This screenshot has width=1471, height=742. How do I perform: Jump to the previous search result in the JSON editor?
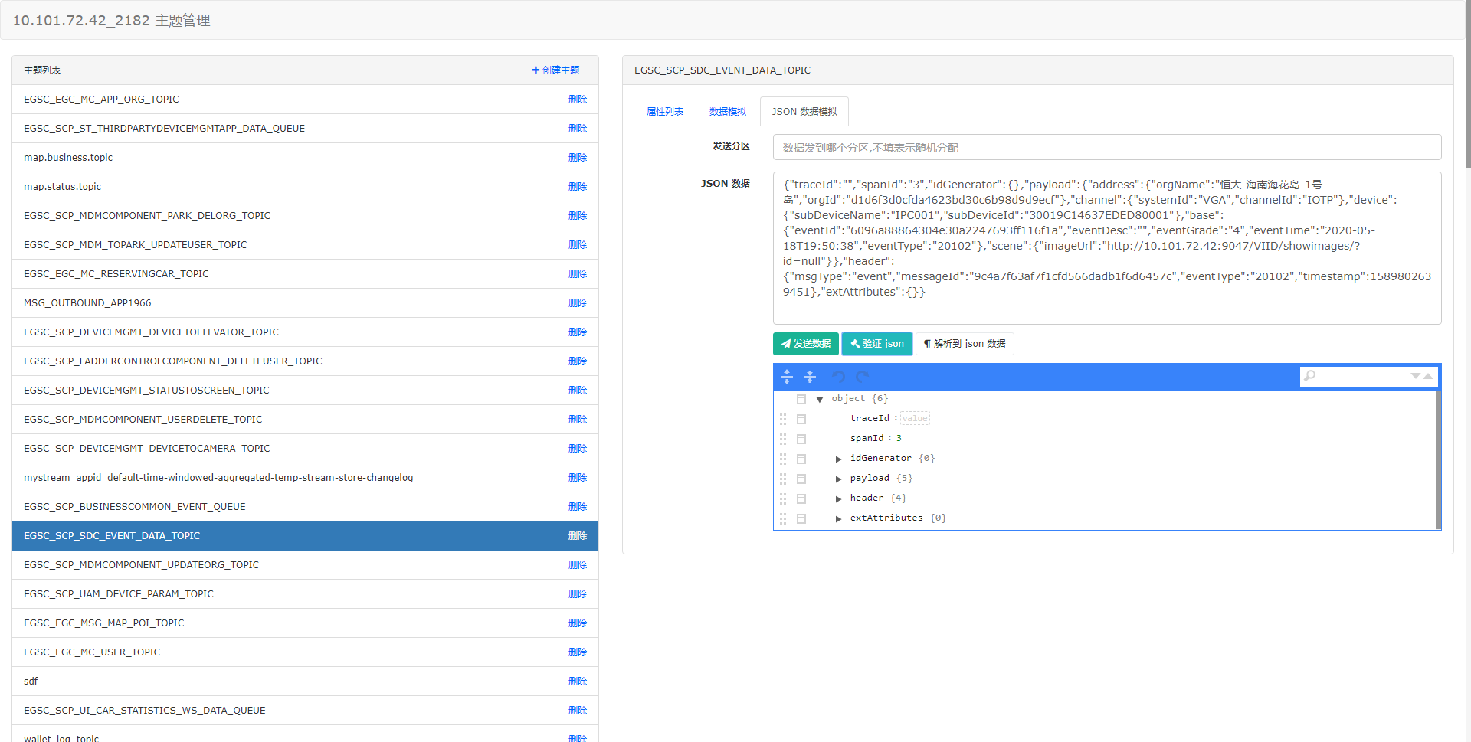pyautogui.click(x=1428, y=376)
